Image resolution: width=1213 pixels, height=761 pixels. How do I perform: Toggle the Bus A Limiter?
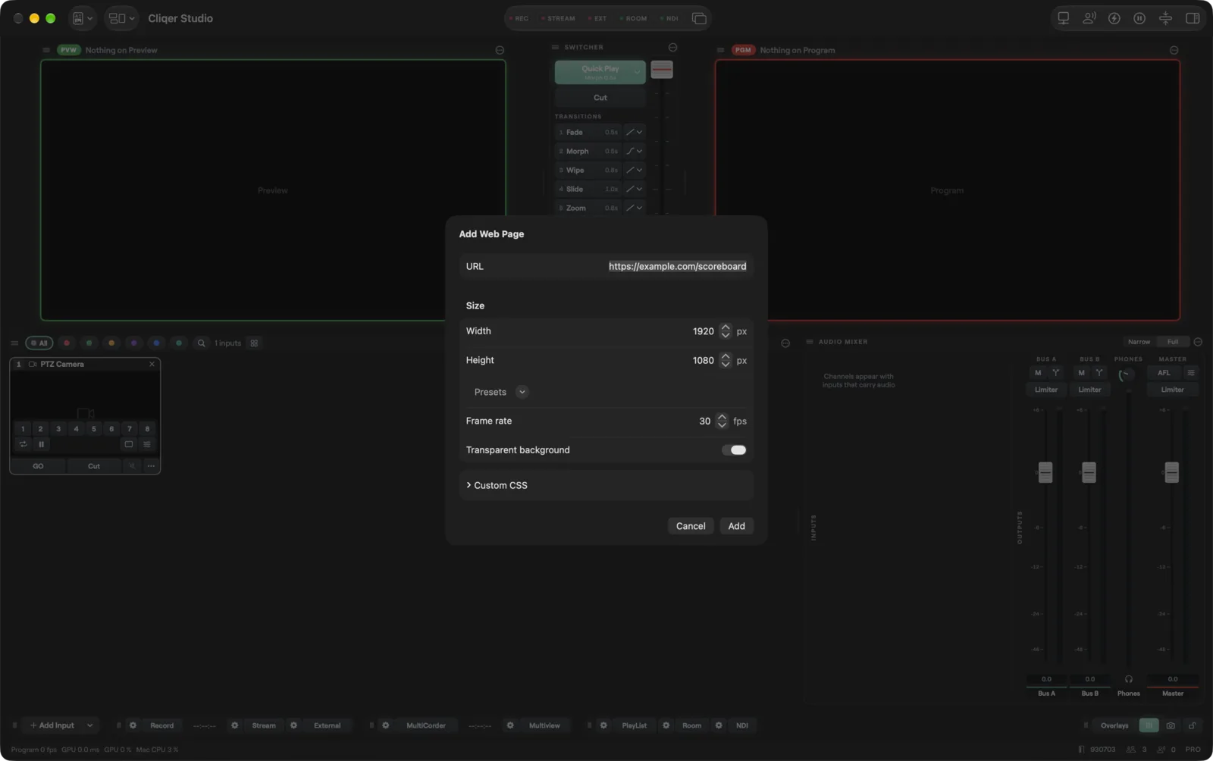1046,390
